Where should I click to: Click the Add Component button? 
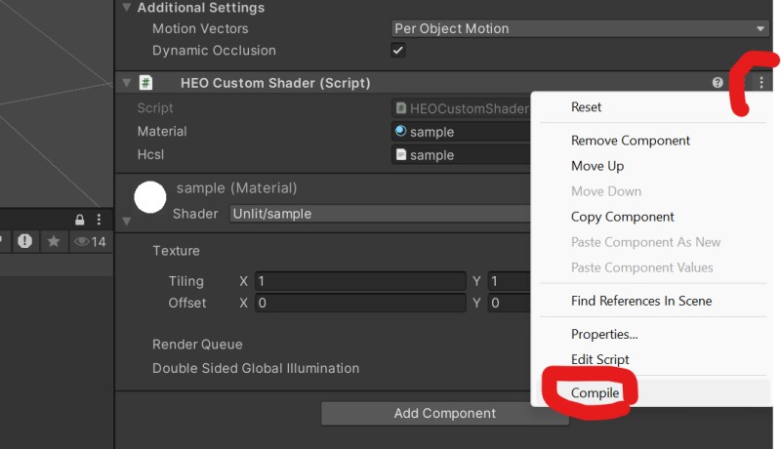pos(444,413)
